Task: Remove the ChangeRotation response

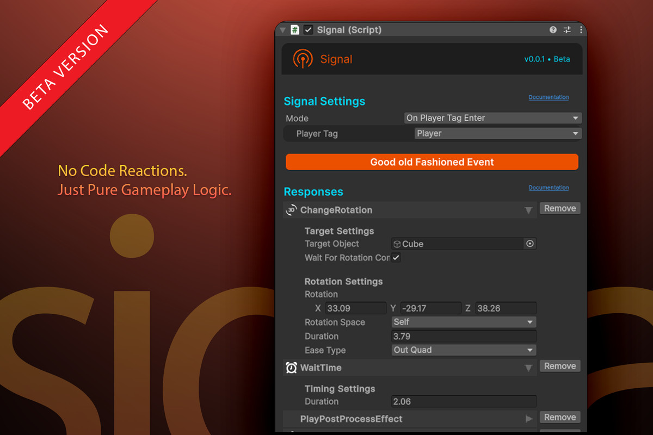Action: (x=560, y=208)
